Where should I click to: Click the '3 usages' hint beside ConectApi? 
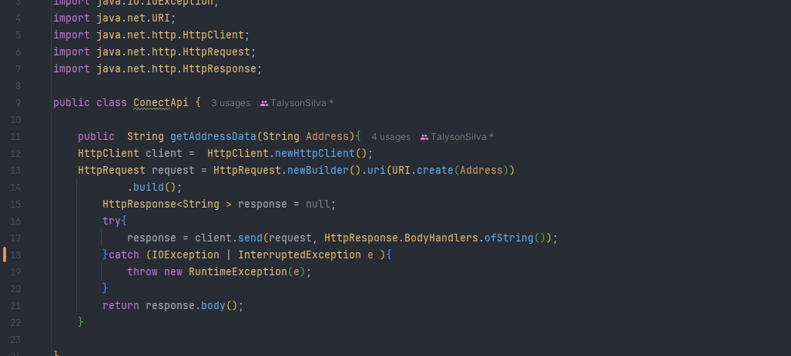click(x=230, y=103)
